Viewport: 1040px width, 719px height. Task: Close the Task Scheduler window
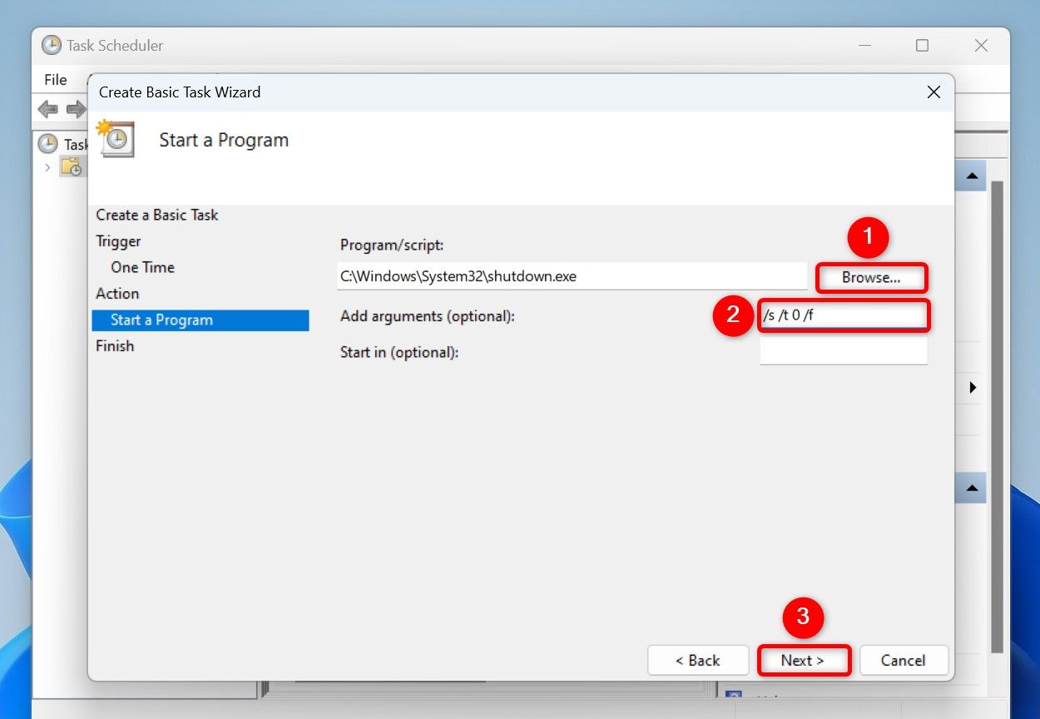tap(982, 46)
